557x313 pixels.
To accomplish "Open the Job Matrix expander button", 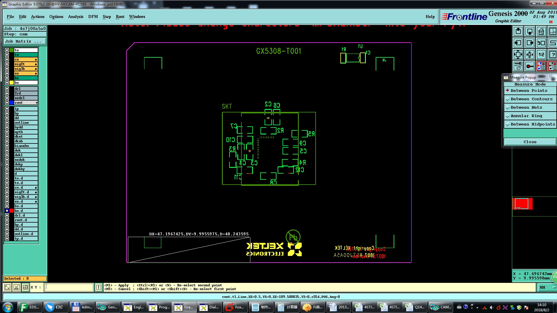I will (x=25, y=41).
